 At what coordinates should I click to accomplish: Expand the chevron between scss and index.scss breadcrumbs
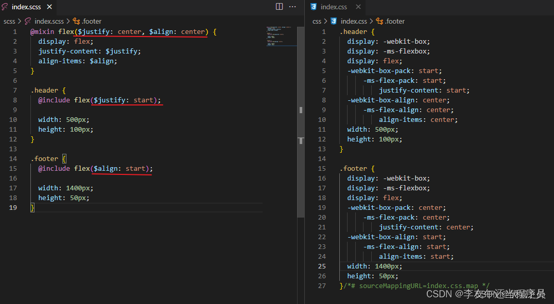20,21
